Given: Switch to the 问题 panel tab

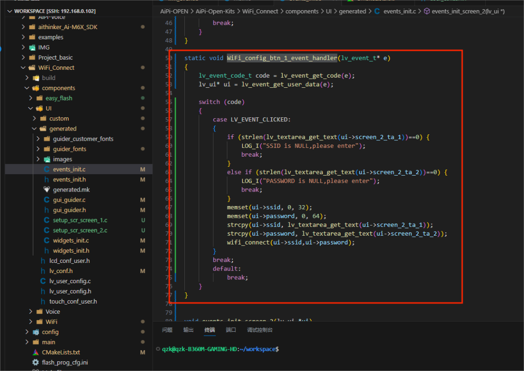Looking at the screenshot, I should [167, 330].
